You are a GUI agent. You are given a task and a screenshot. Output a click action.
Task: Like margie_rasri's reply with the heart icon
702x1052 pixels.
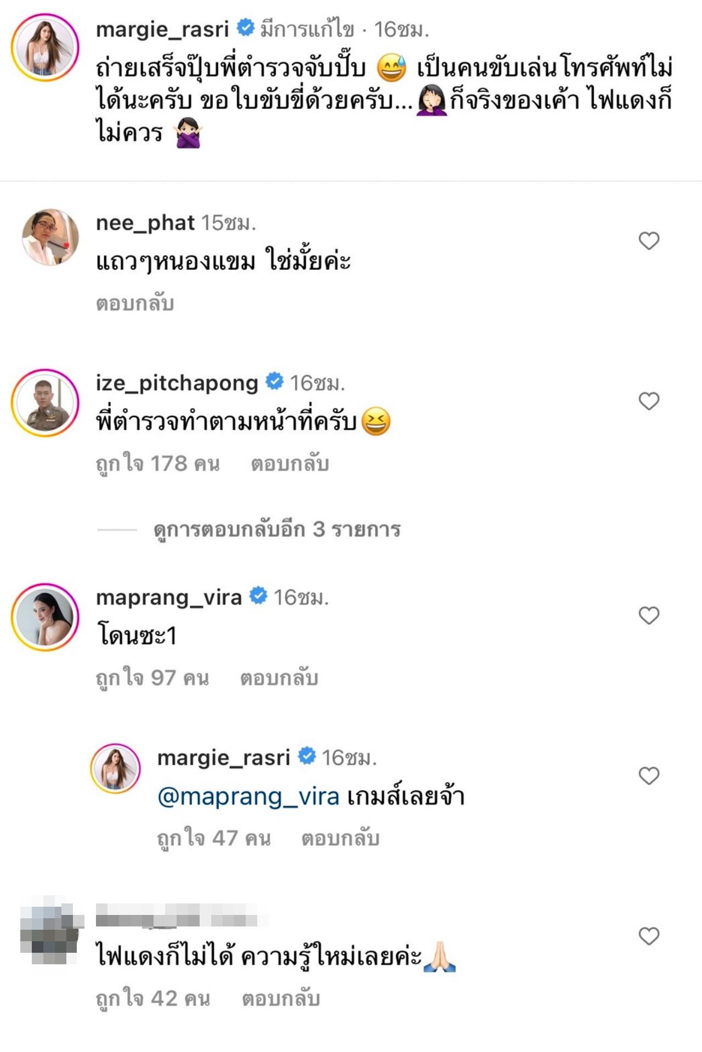point(649,776)
